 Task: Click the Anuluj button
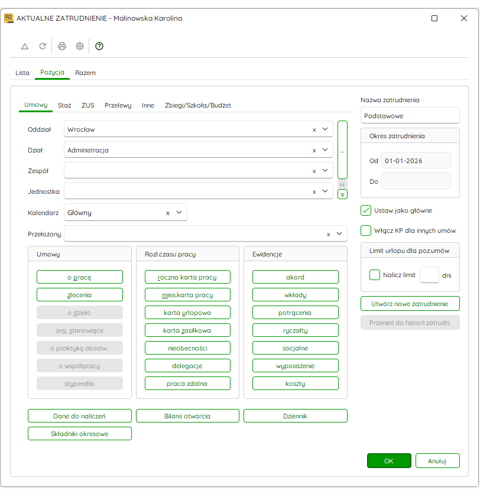click(437, 461)
